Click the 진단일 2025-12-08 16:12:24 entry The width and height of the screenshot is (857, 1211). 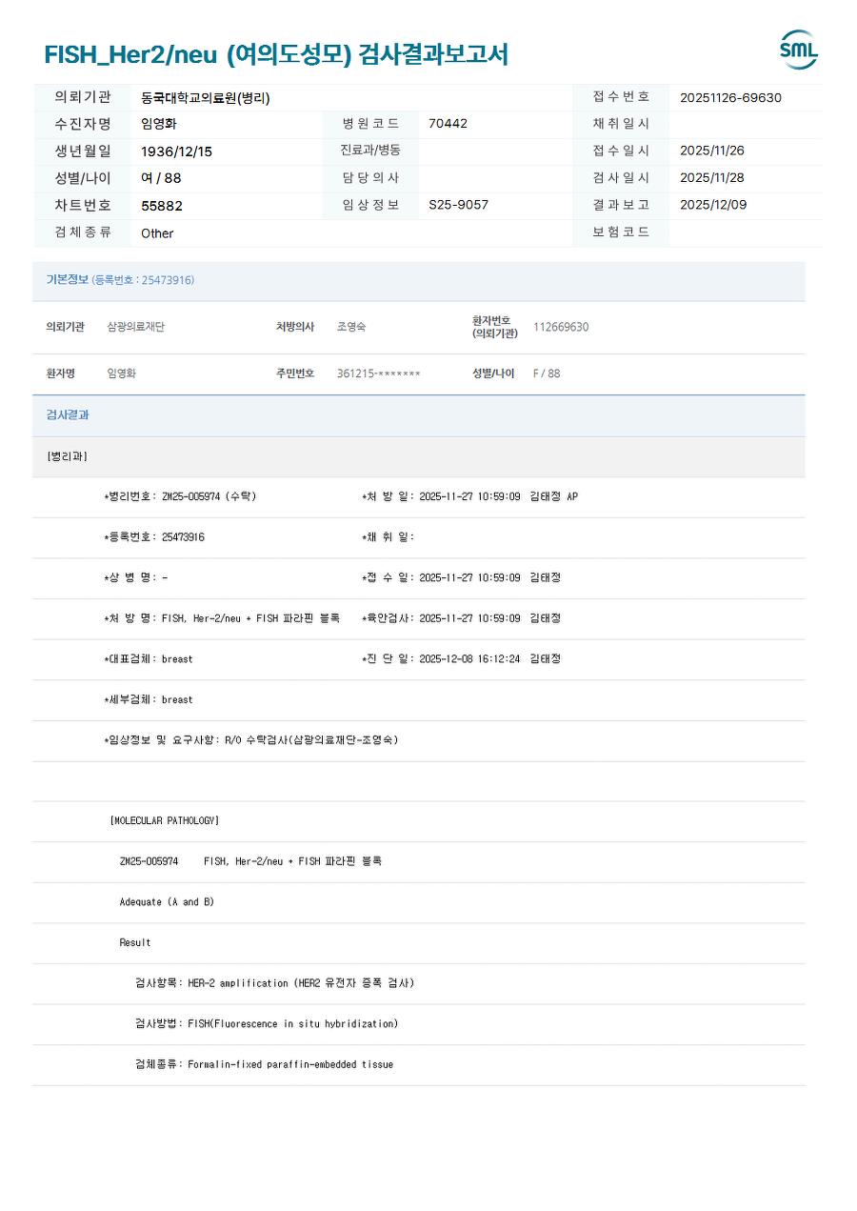(x=462, y=659)
